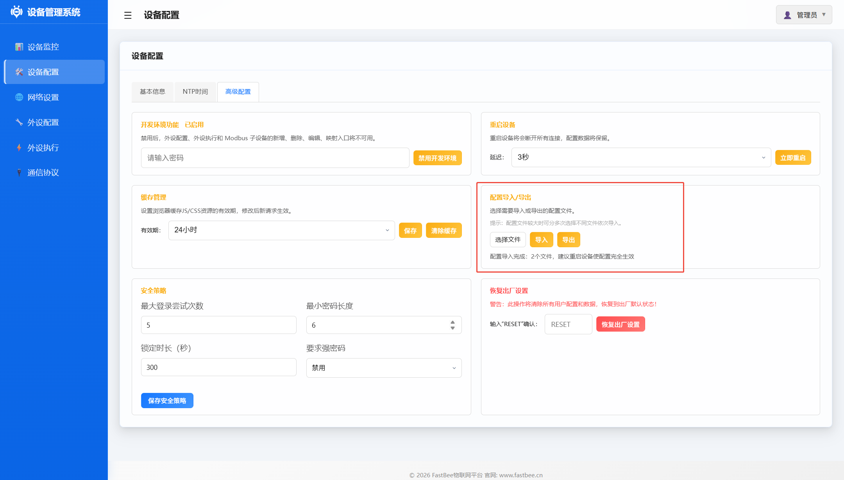The image size is (844, 480).
Task: Save the cache validity setting
Action: (410, 231)
